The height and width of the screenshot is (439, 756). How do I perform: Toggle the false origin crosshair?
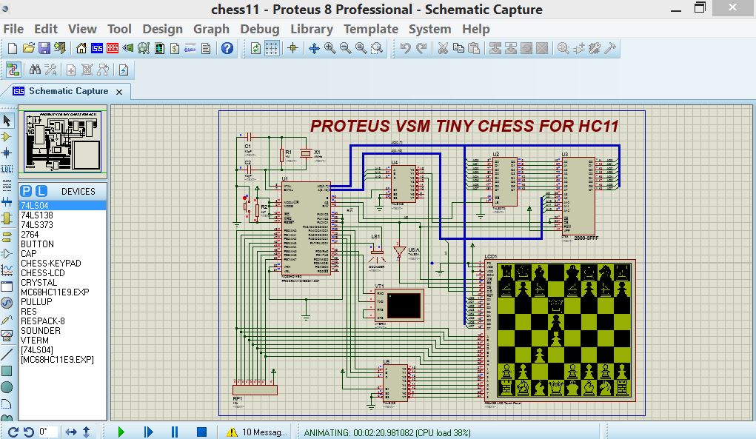(292, 48)
